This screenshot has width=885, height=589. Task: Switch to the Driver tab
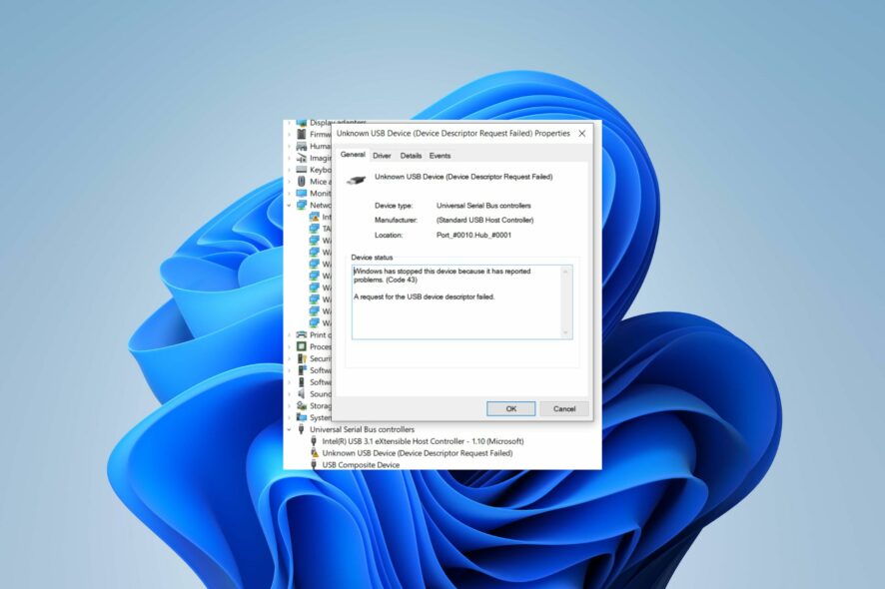click(382, 156)
